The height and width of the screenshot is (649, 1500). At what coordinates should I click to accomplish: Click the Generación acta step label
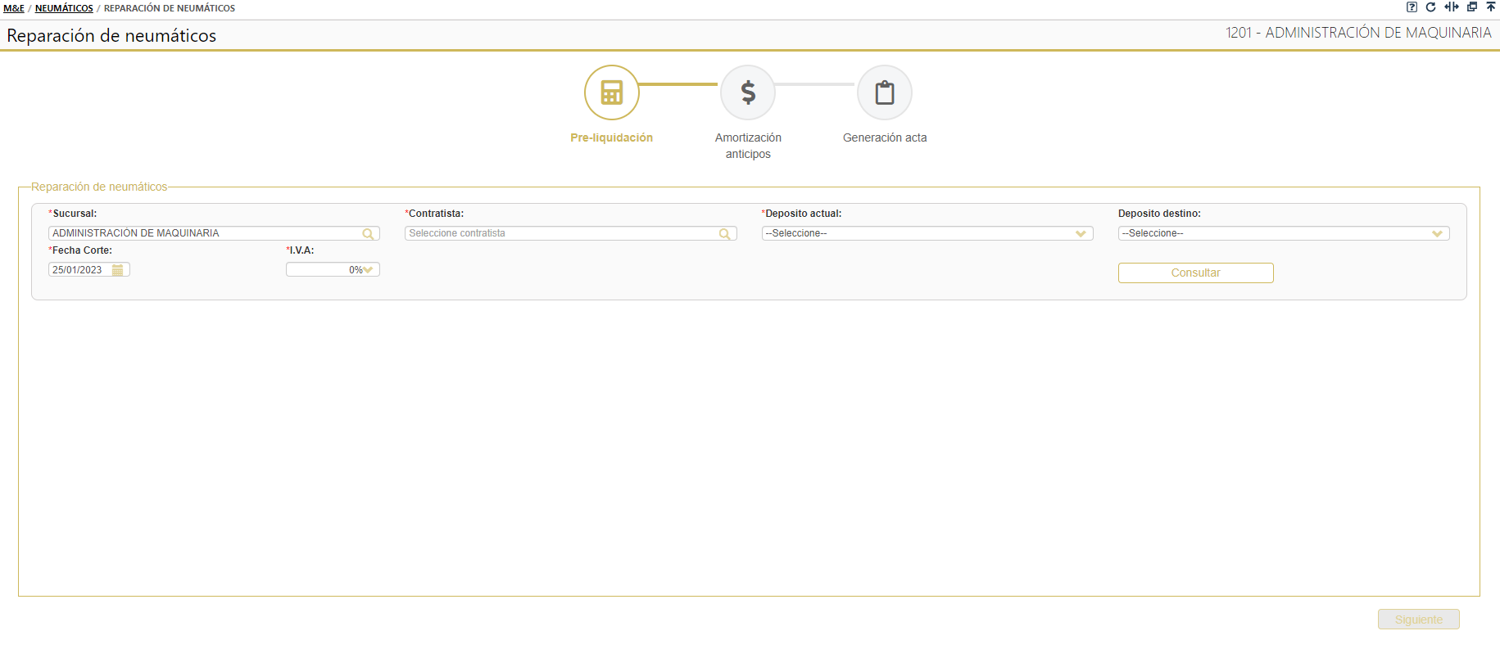tap(885, 137)
